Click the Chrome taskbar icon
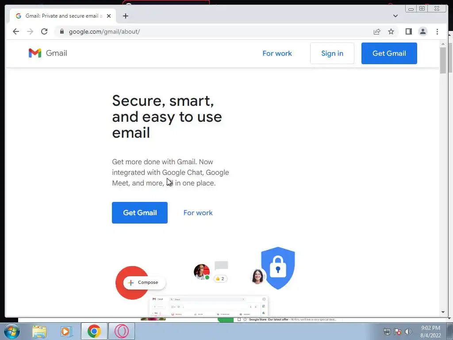Screen dimensions: 453x340 (x=94, y=331)
